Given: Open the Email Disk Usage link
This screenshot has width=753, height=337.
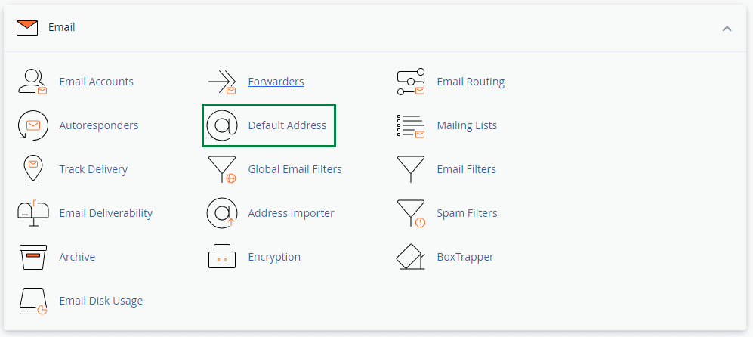Looking at the screenshot, I should click(x=101, y=301).
